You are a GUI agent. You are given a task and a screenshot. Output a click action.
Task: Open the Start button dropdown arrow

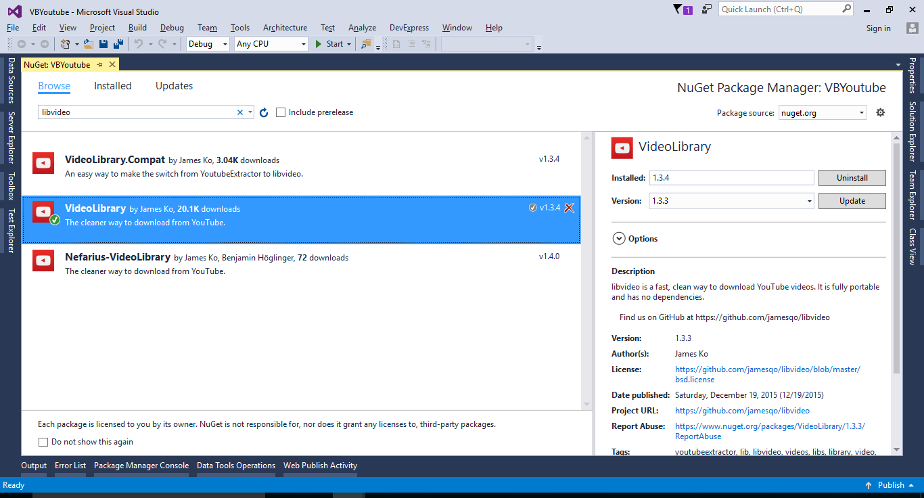tap(349, 44)
